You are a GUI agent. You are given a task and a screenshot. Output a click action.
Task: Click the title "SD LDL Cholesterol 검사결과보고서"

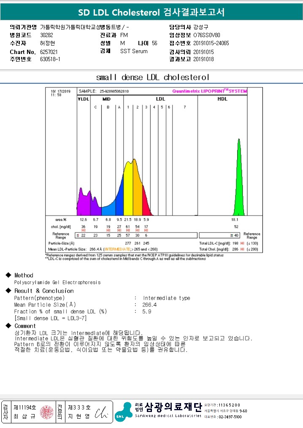151,12
